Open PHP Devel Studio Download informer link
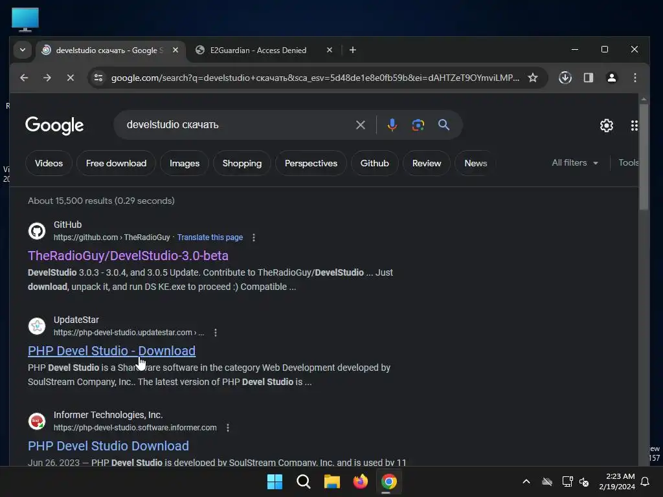Screen dimensions: 663x497 108,446
